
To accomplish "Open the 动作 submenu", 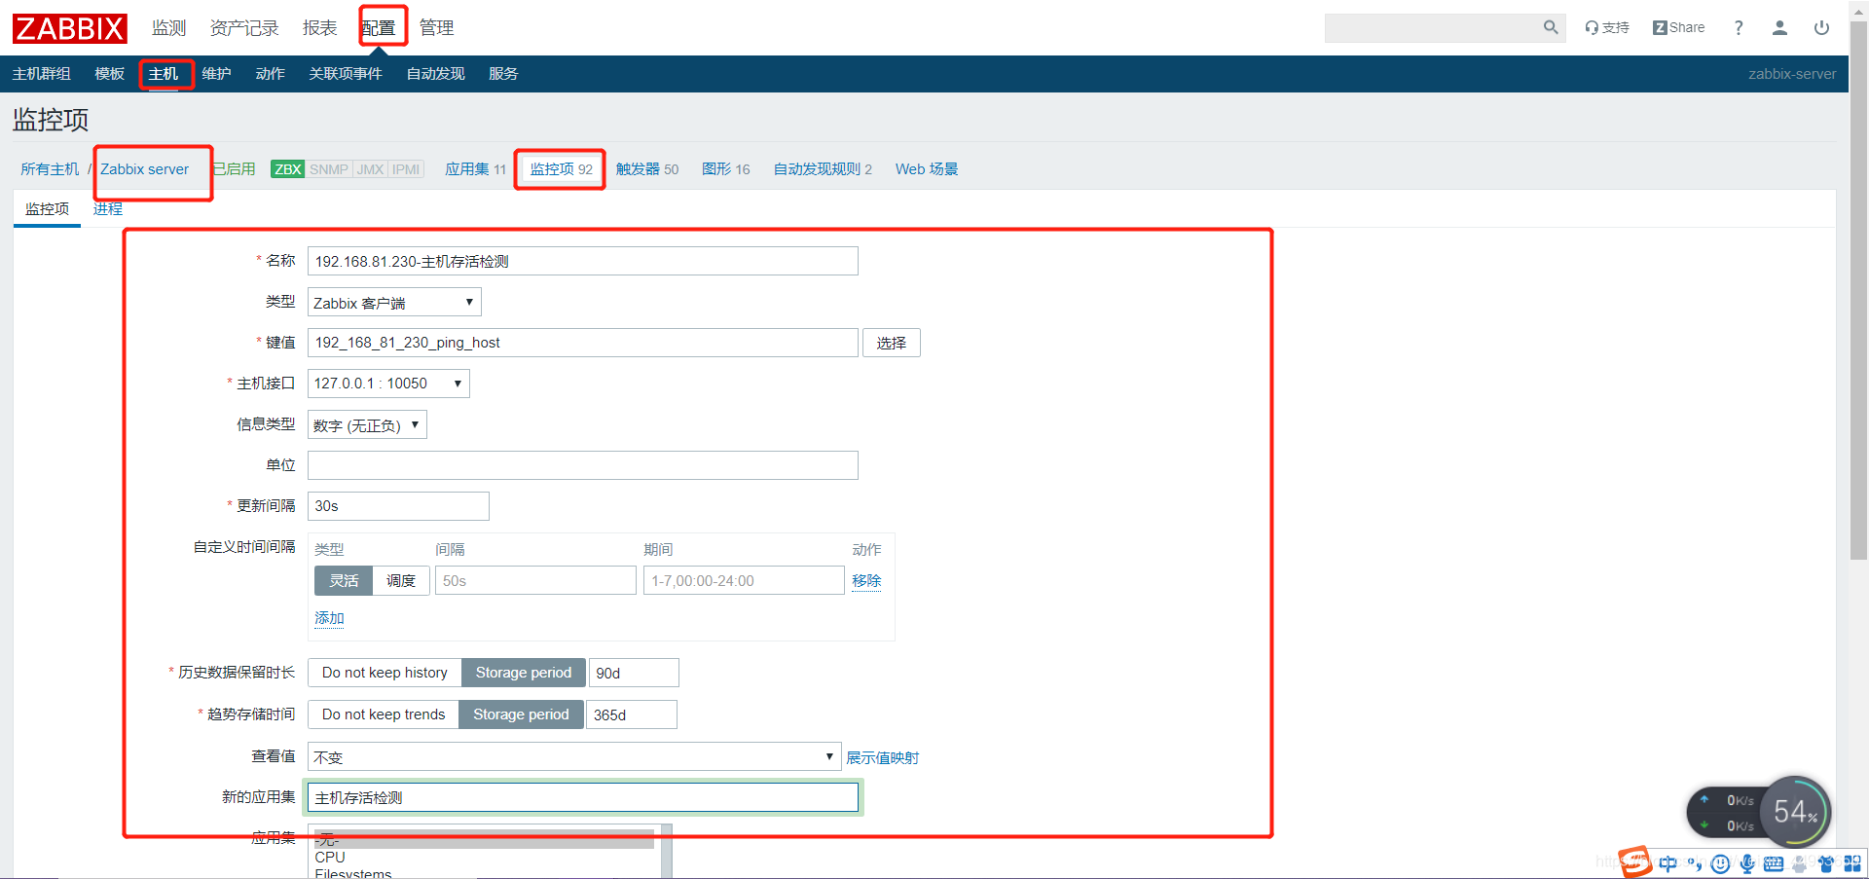I will (x=270, y=74).
